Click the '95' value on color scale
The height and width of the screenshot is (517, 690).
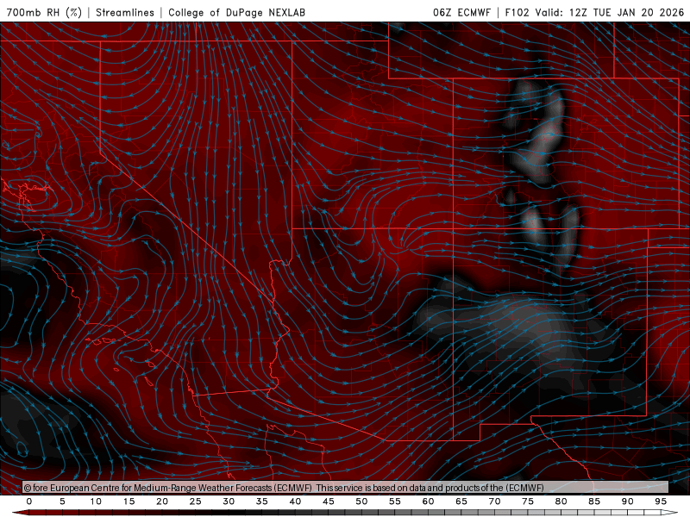tap(661, 501)
